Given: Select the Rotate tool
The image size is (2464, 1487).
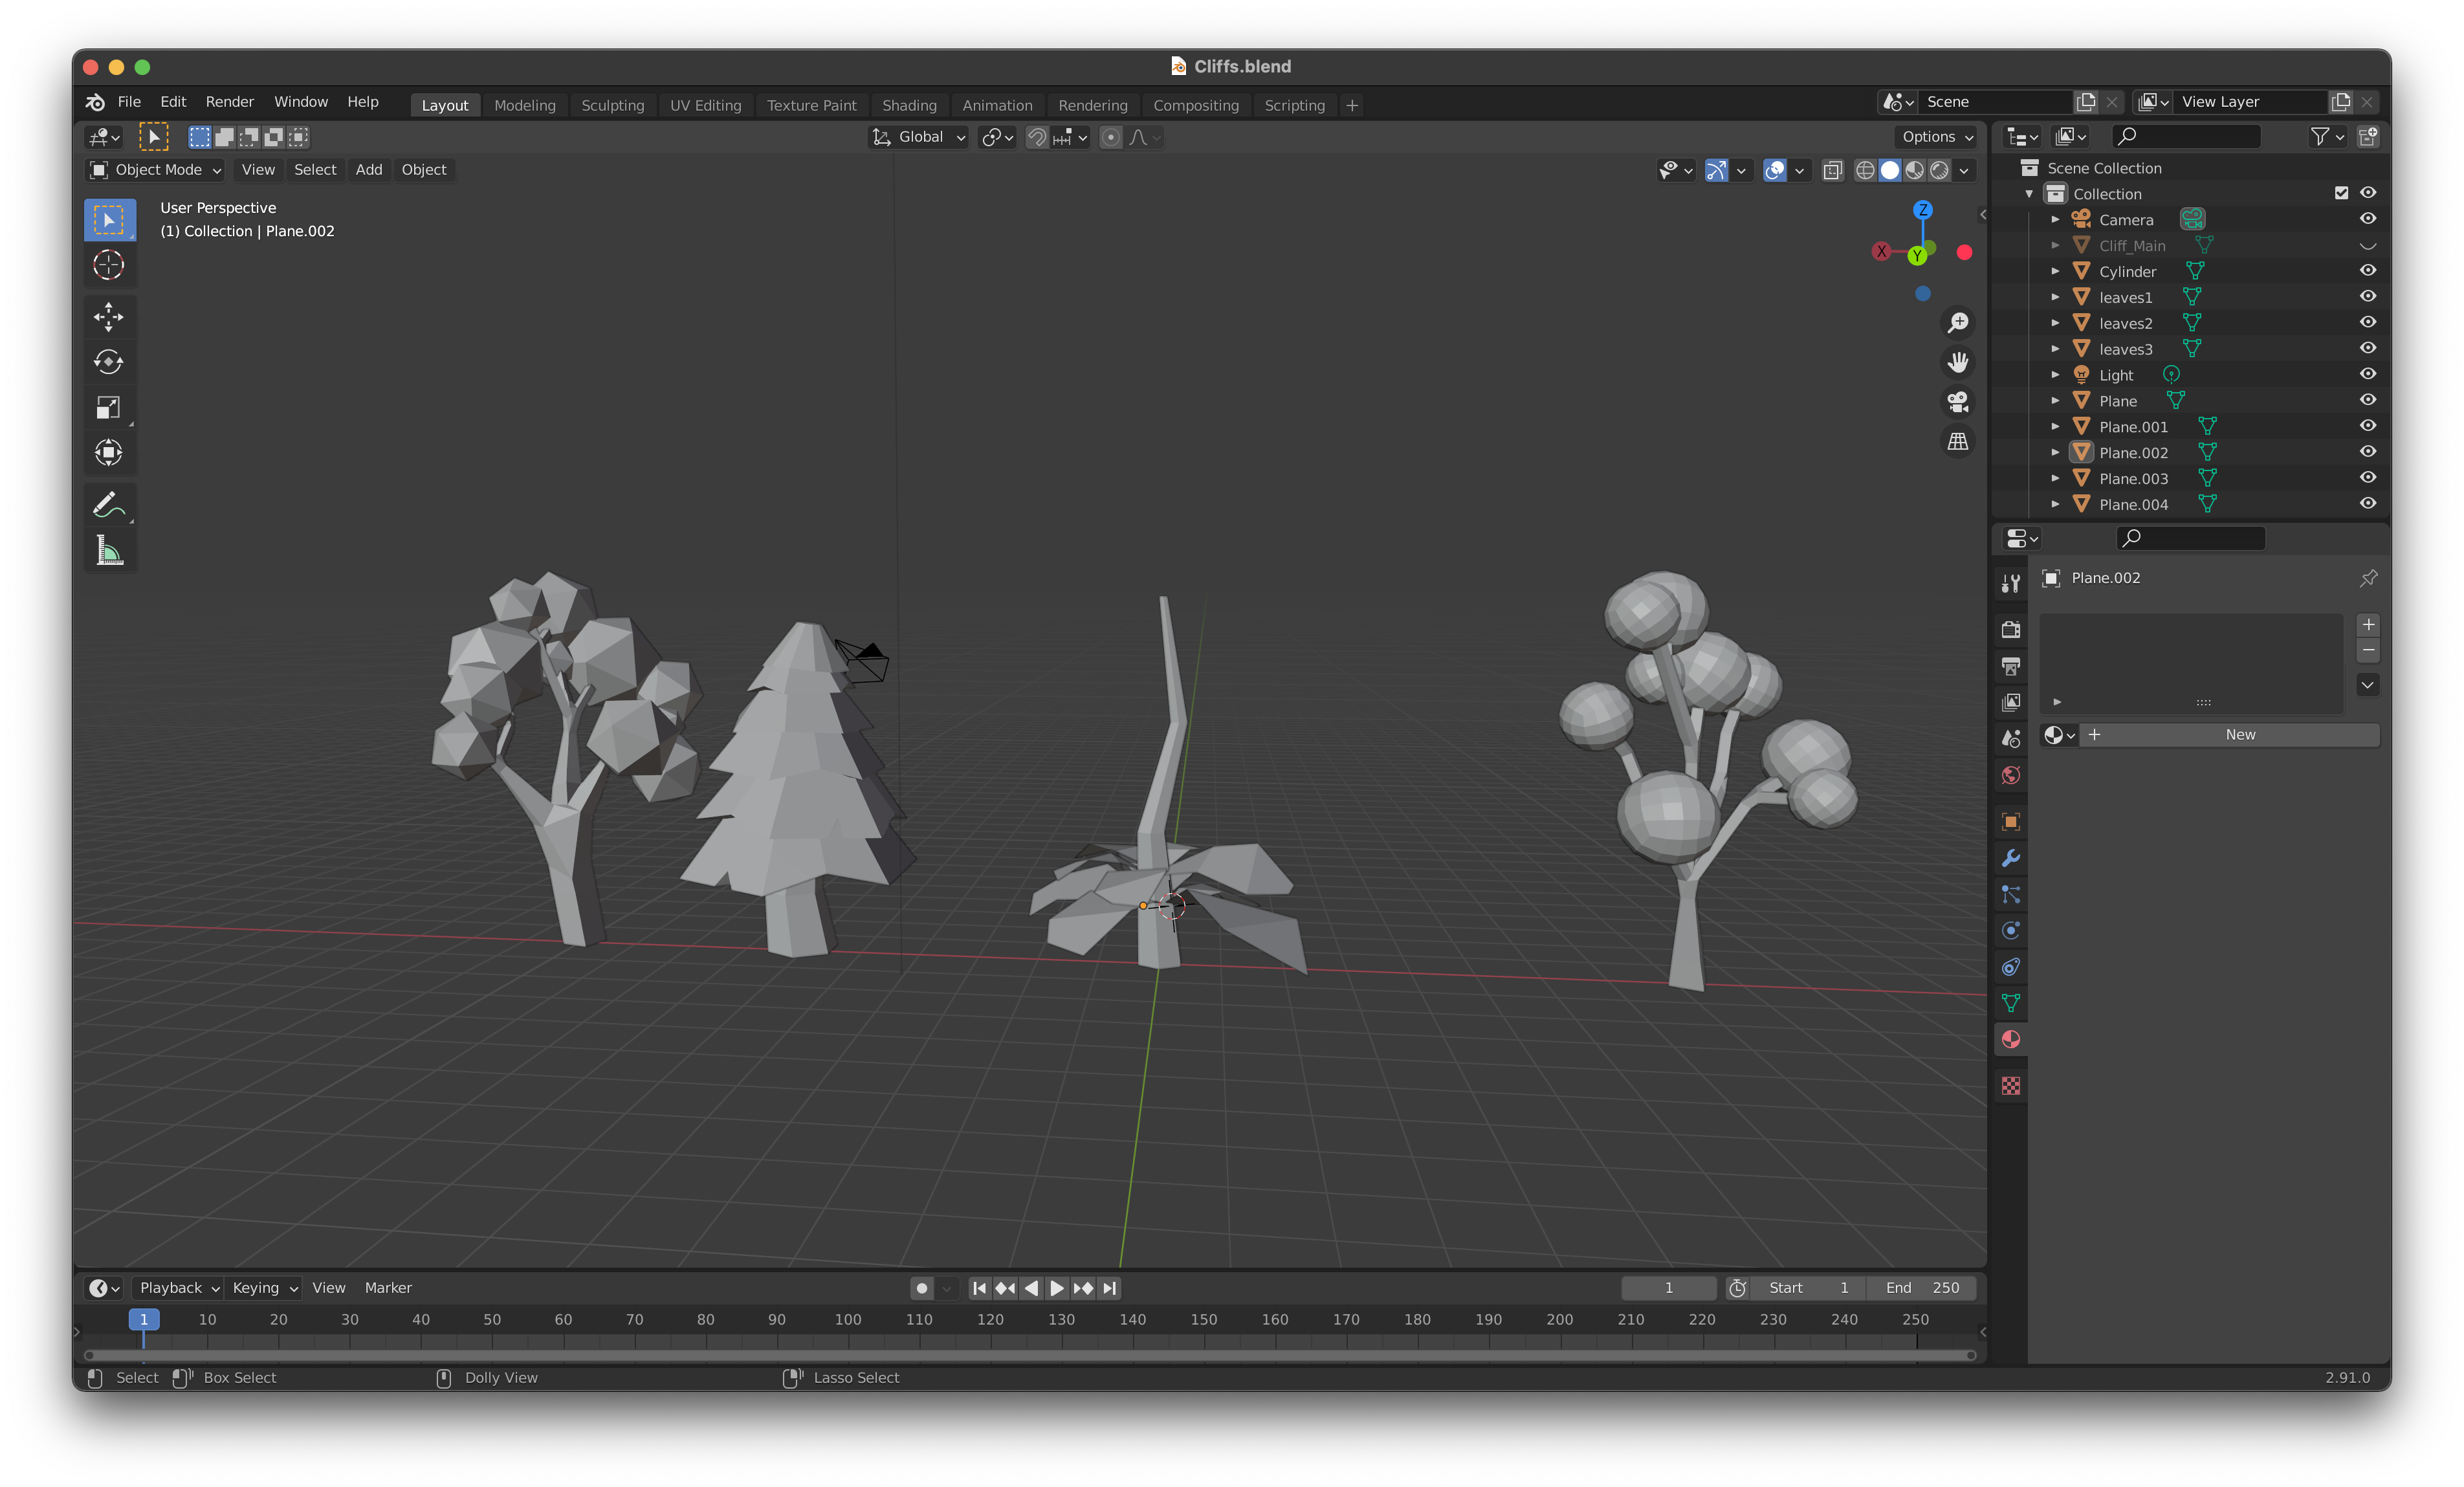Looking at the screenshot, I should (108, 362).
